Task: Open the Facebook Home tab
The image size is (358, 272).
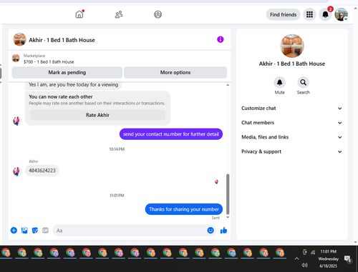Action: (79, 14)
